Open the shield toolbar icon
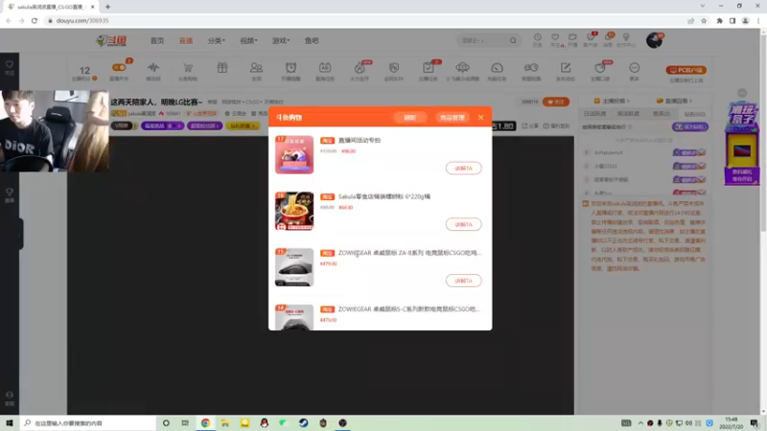The width and height of the screenshot is (767, 431). [394, 67]
